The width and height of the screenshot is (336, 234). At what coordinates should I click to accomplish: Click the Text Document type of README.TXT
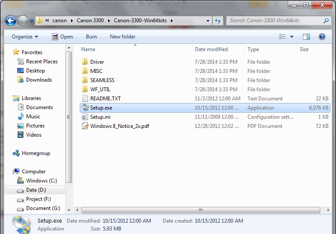pos(265,99)
